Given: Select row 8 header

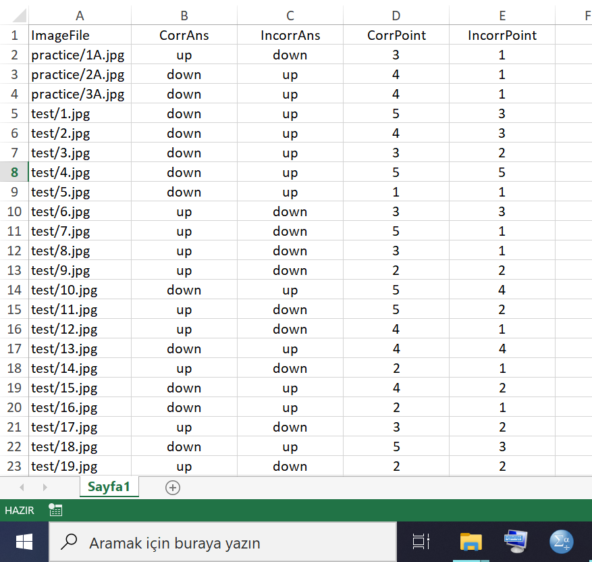Looking at the screenshot, I should pyautogui.click(x=14, y=172).
